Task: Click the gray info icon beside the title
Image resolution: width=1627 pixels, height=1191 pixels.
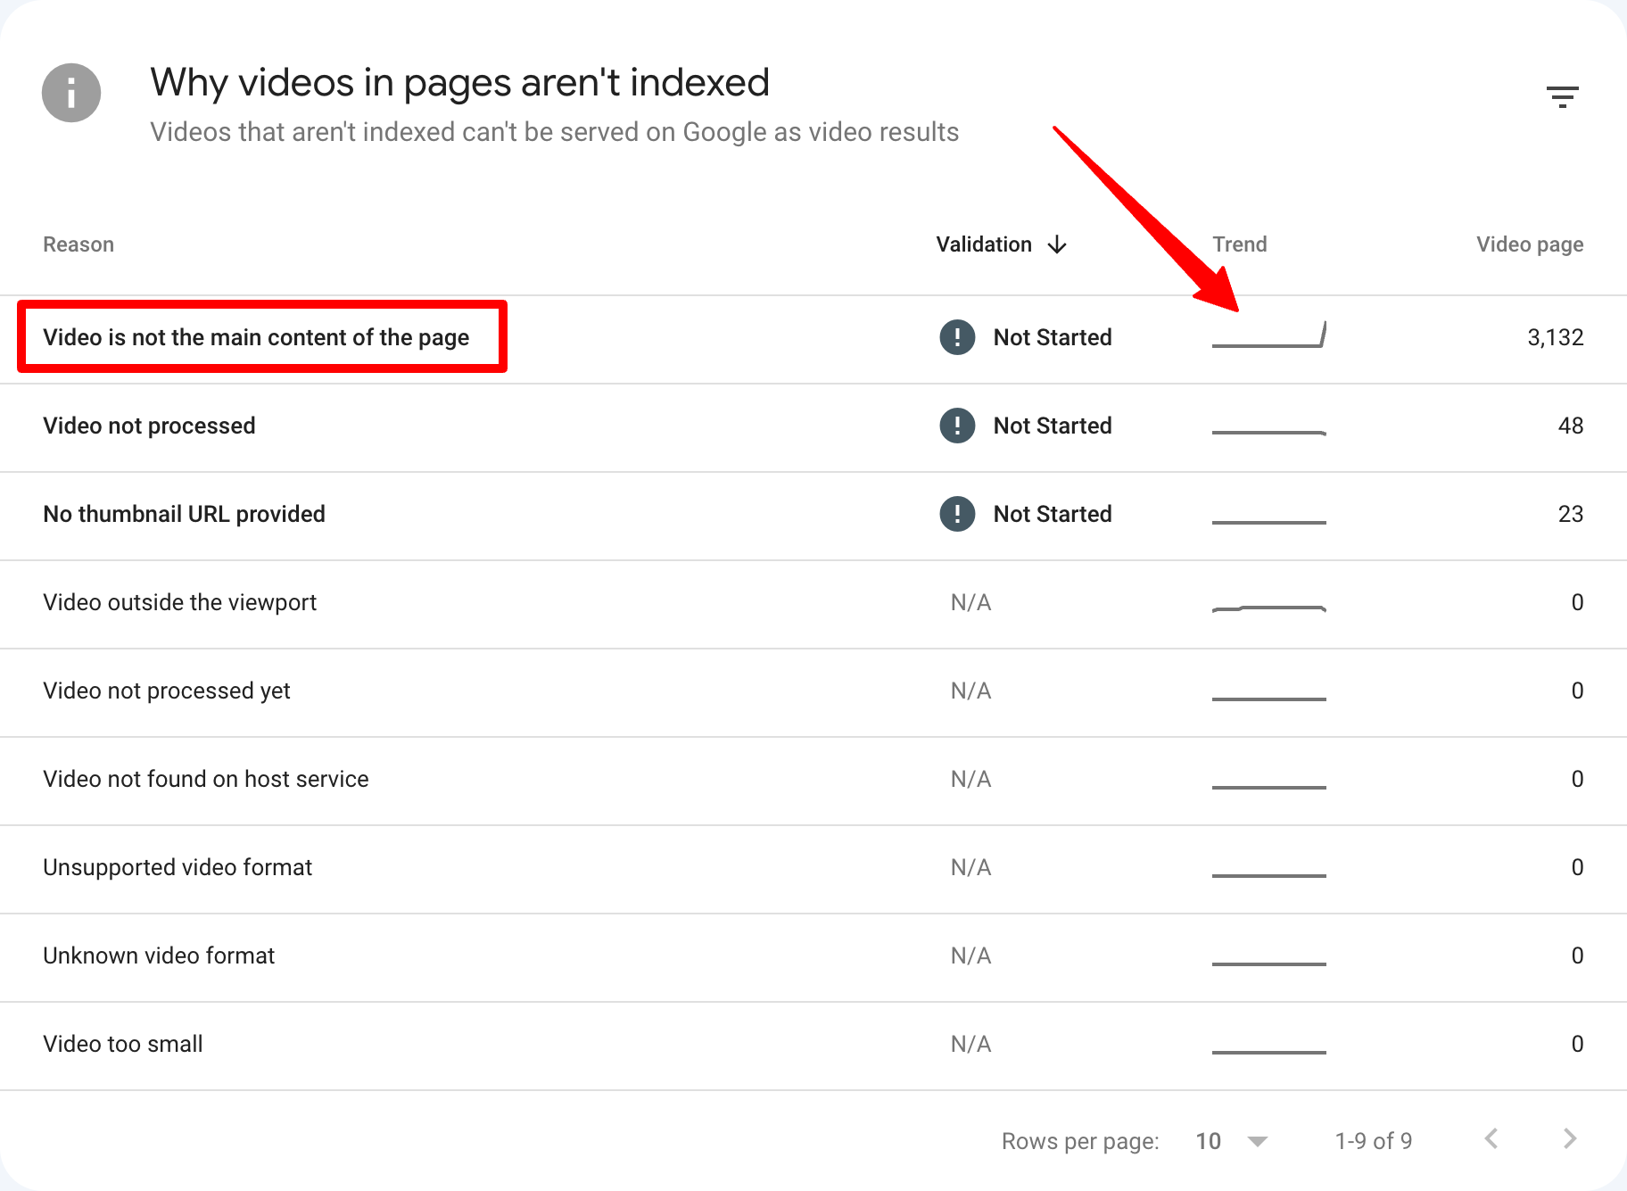Action: pos(71,93)
